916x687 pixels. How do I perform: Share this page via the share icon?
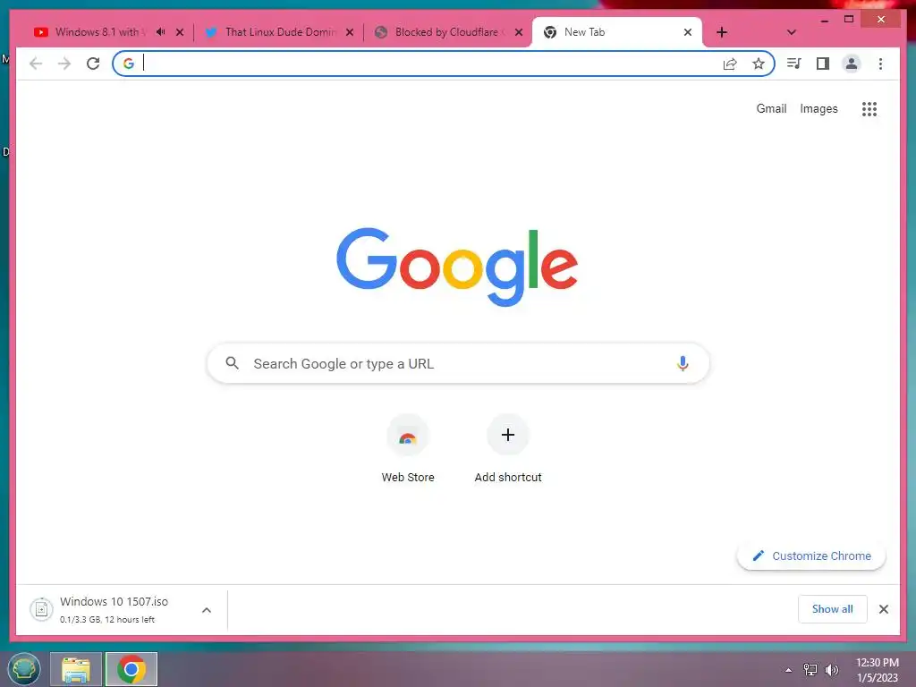(730, 64)
